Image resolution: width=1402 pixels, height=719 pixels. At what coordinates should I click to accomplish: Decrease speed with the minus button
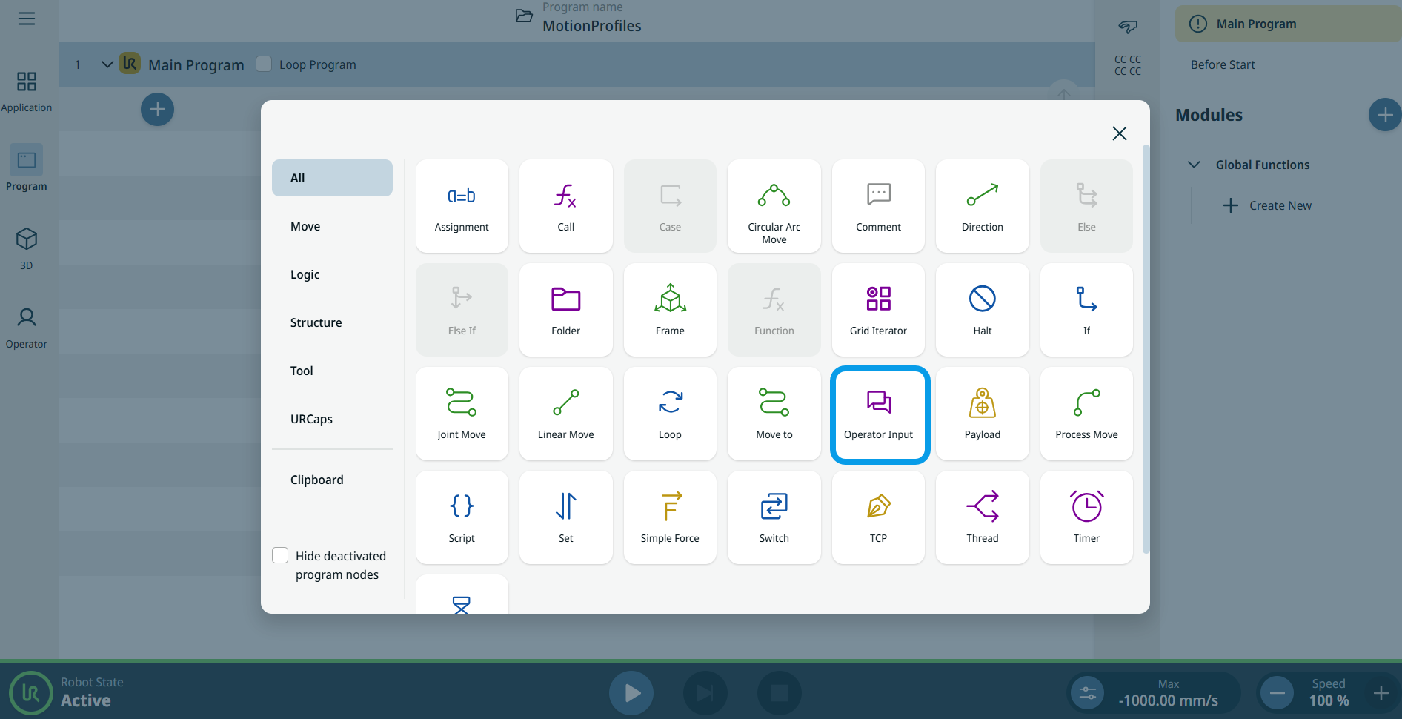[x=1277, y=693]
